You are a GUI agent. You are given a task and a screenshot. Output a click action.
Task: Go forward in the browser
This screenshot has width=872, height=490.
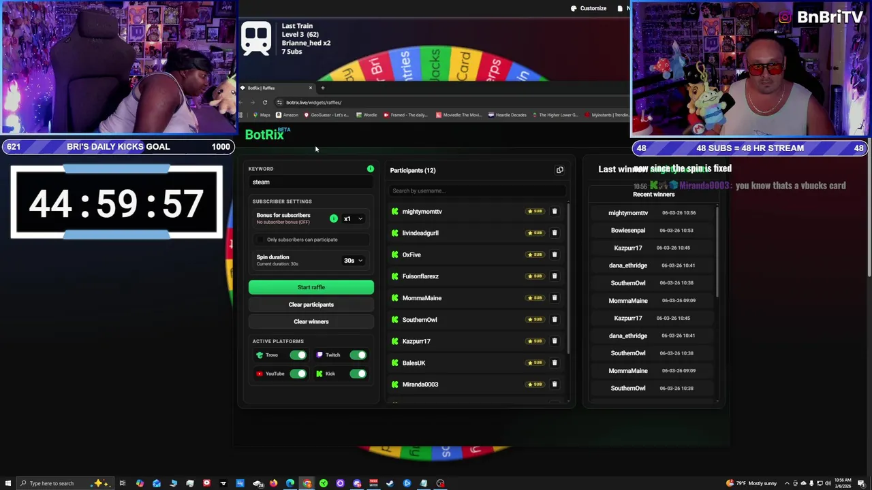pyautogui.click(x=253, y=102)
